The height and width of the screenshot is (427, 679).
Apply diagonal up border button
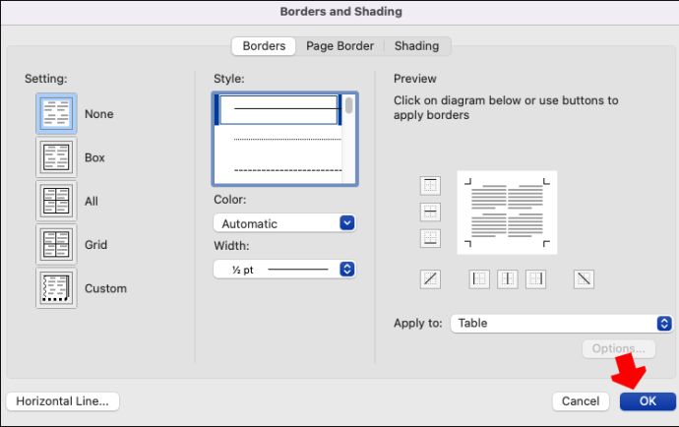tap(430, 278)
